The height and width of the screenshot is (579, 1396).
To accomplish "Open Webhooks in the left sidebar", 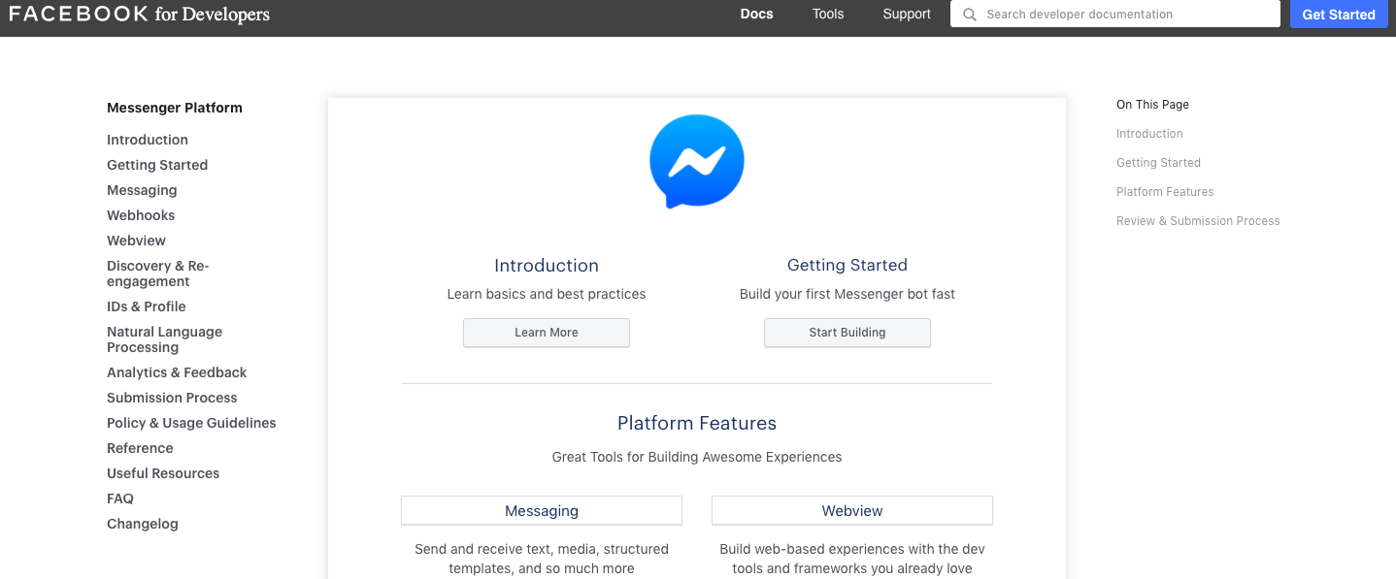I will coord(141,215).
